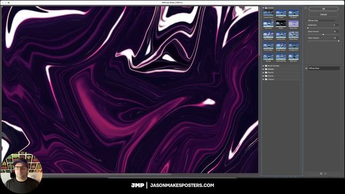Viewport: 345px width, 194px height.
Task: Select the Palette Knife filter thumbnail
Action: click(281, 35)
